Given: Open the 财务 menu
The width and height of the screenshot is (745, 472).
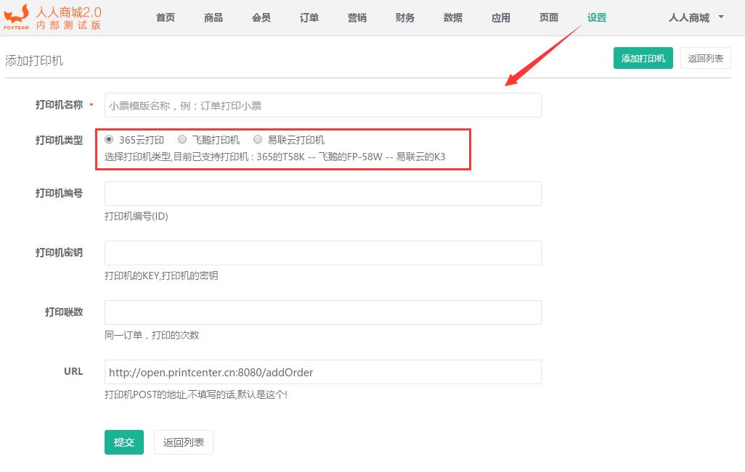Looking at the screenshot, I should 404,17.
